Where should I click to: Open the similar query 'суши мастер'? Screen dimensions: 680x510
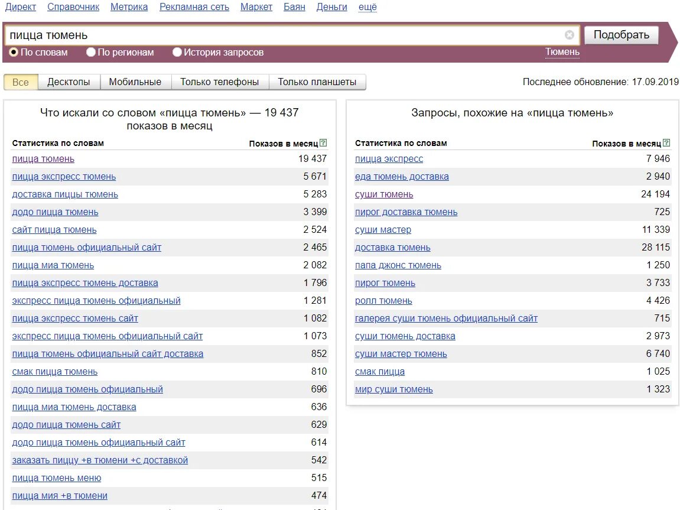[383, 230]
